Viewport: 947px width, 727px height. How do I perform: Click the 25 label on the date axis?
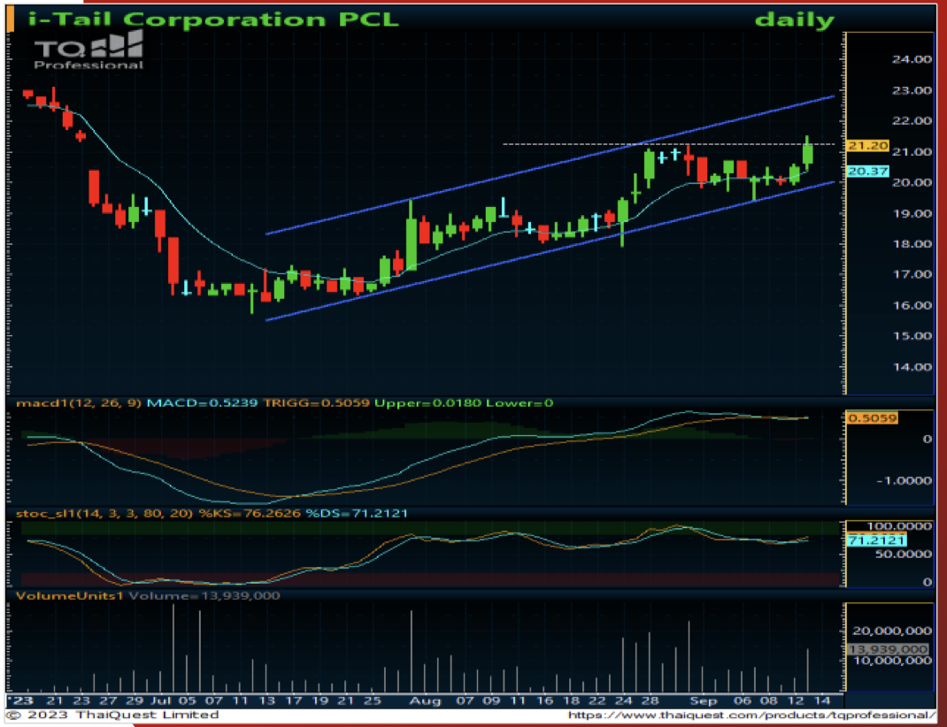[x=373, y=701]
